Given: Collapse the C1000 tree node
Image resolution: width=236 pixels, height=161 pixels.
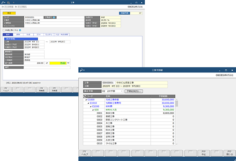Looking at the screenshot, I should (86, 100).
